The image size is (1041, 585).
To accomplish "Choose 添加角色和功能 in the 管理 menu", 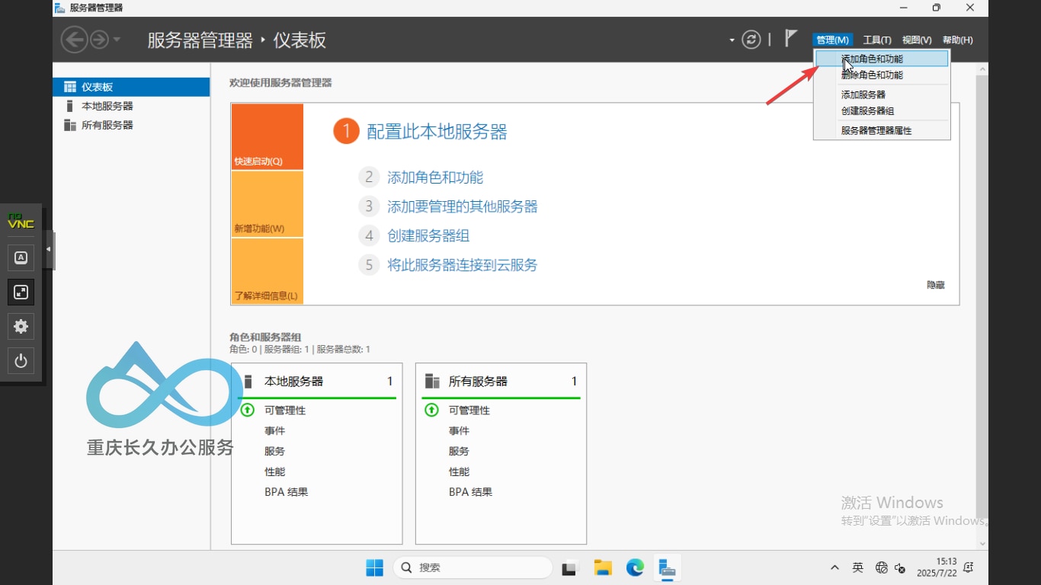I will click(882, 59).
